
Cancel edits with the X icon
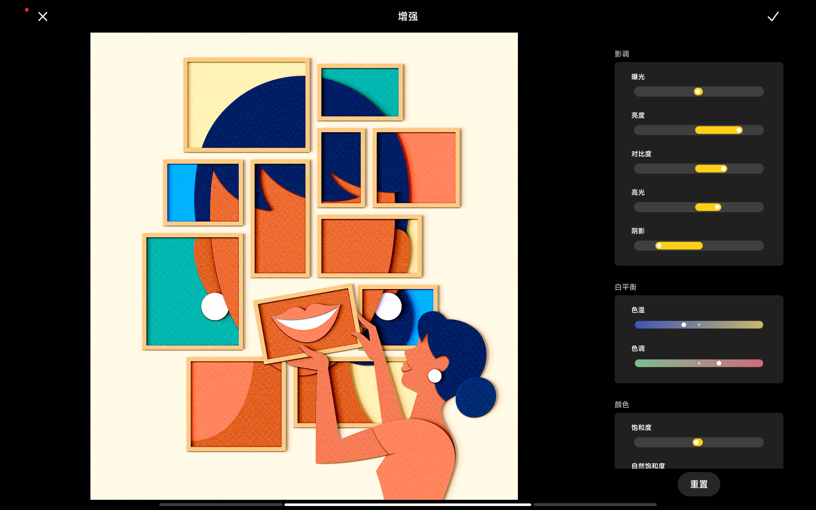(x=43, y=16)
